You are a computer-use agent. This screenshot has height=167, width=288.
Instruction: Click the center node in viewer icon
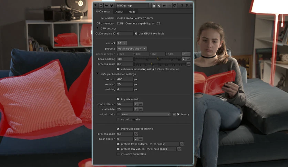coord(101,6)
